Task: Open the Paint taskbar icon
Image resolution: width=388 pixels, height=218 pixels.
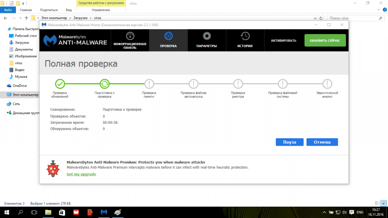Action: tap(118, 212)
